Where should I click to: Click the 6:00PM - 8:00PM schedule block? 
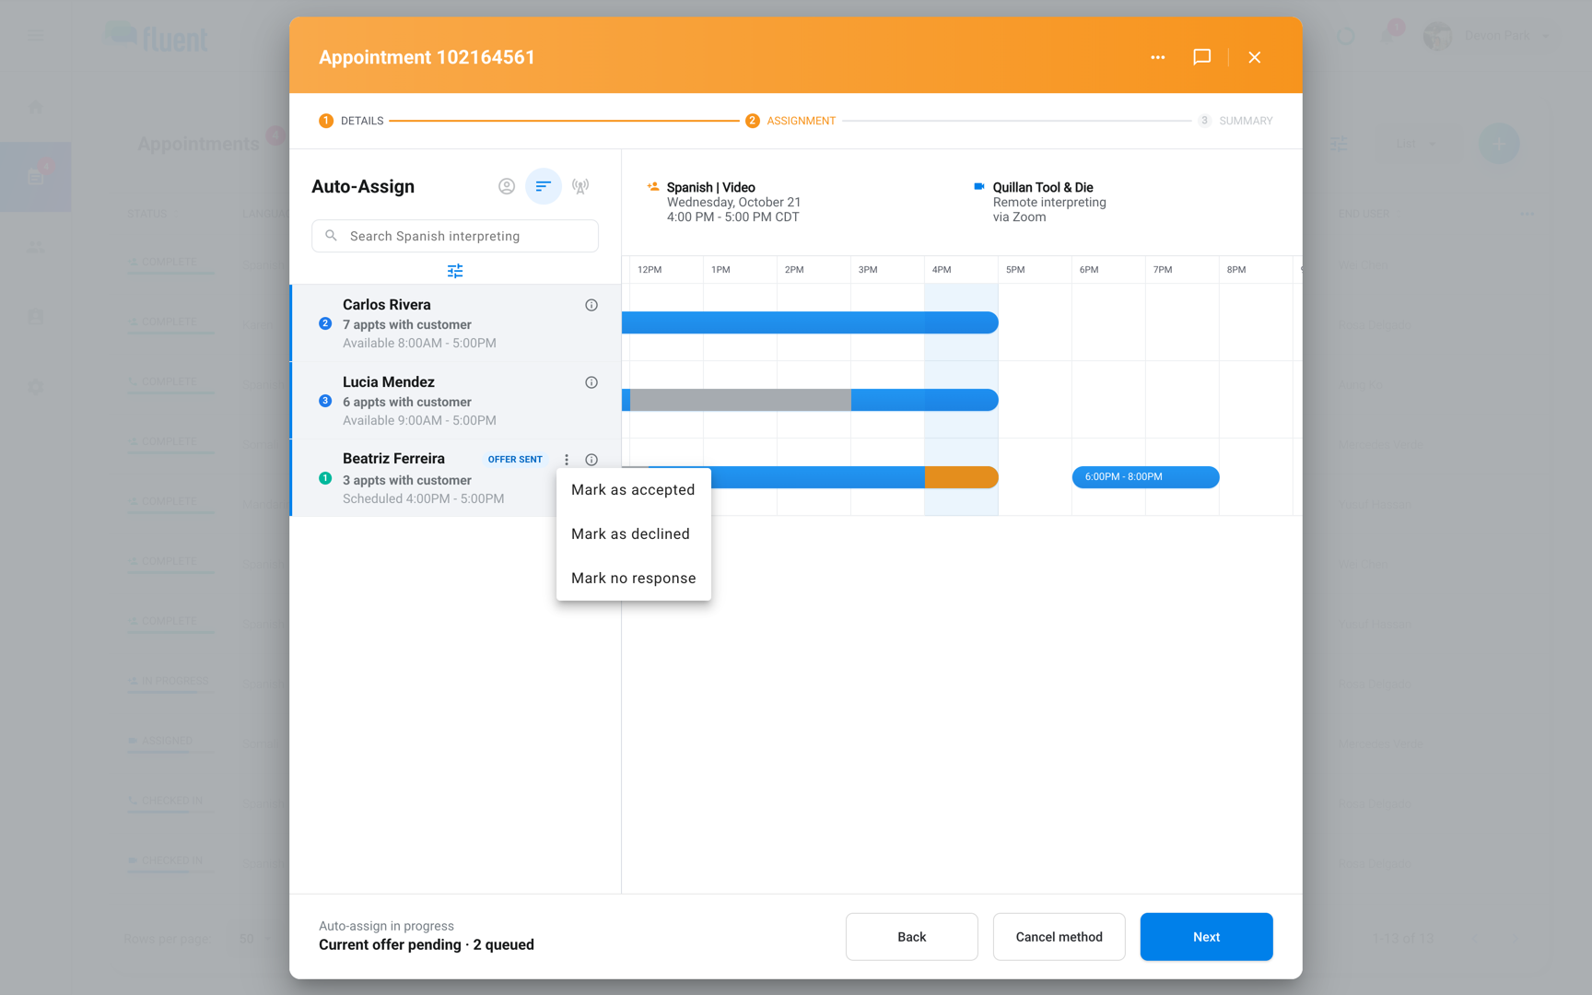point(1145,477)
